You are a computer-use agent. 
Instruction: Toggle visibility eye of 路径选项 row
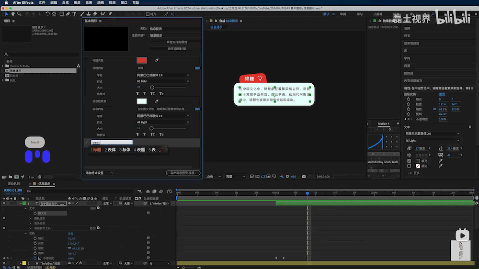4,218
